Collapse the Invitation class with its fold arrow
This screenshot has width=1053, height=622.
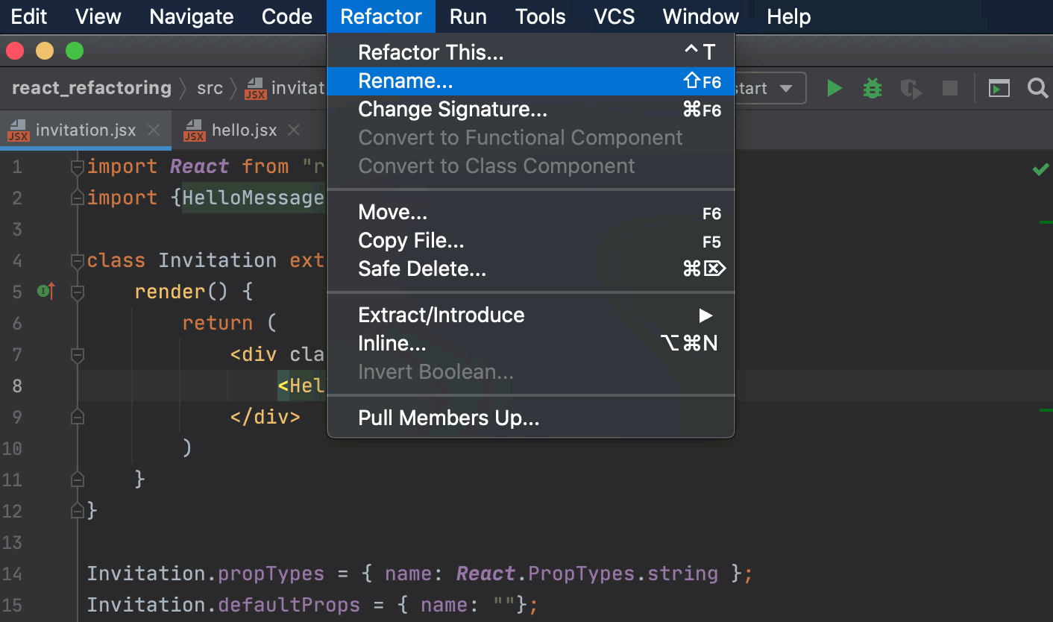[77, 260]
